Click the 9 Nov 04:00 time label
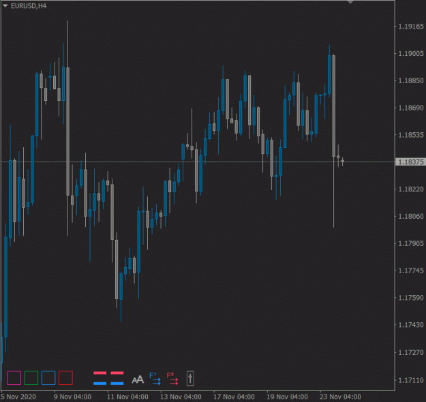This screenshot has width=426, height=402. [x=72, y=397]
